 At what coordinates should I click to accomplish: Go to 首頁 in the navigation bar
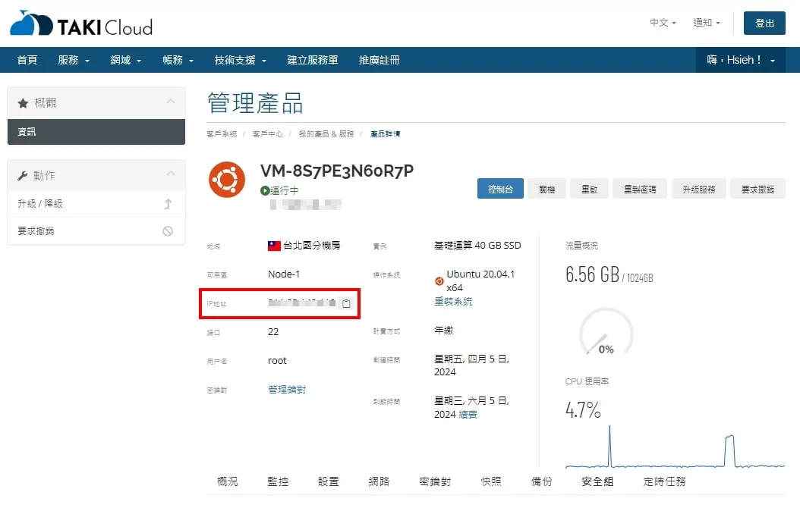27,60
